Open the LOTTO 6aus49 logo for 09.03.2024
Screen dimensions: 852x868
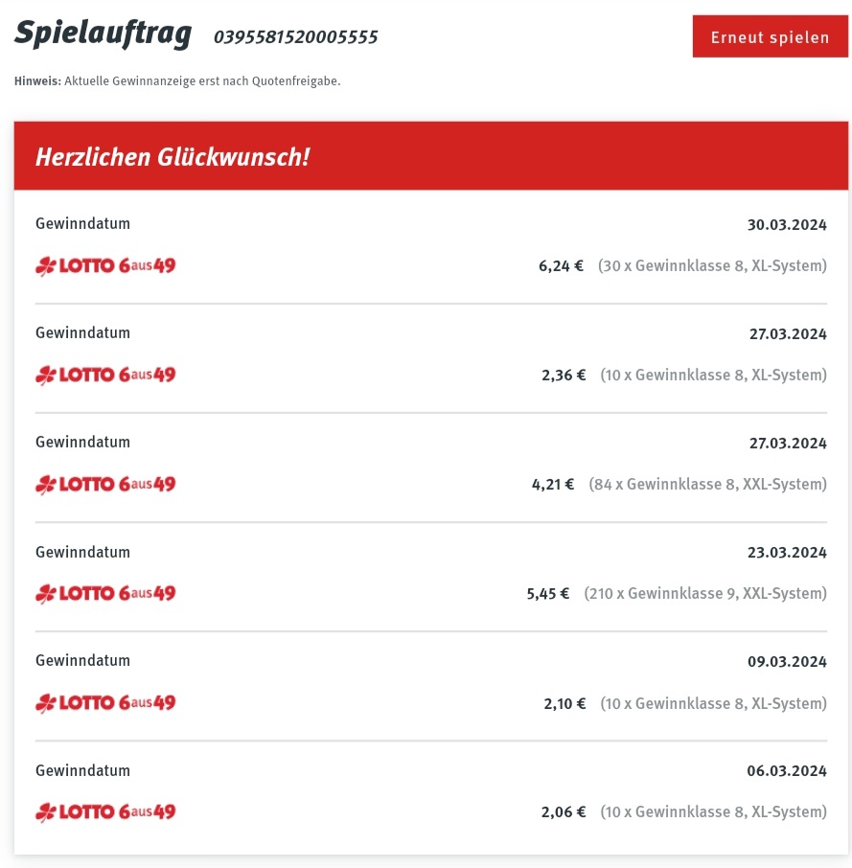tap(105, 702)
